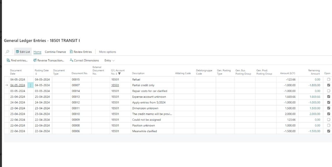The height and width of the screenshot is (167, 332).
Task: Toggle Open checkbox for Position unknown entry
Action: pos(329,126)
